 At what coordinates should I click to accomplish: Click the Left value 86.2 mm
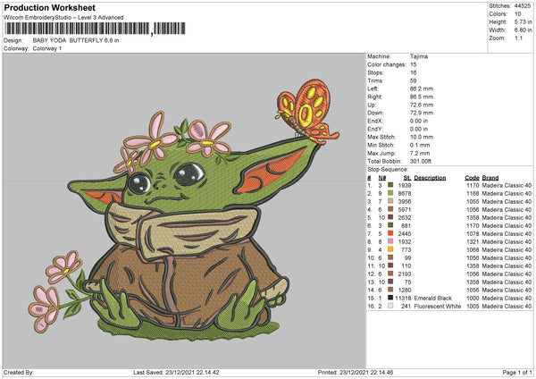(x=422, y=88)
